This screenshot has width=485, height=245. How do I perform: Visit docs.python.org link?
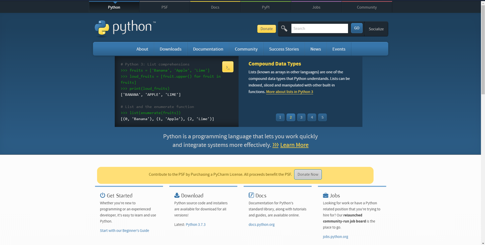coord(261,224)
